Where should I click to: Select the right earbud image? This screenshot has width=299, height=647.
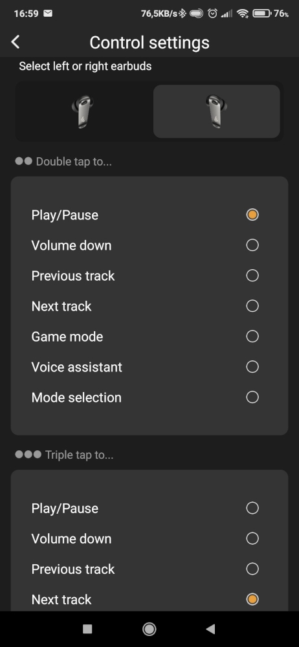tap(217, 111)
